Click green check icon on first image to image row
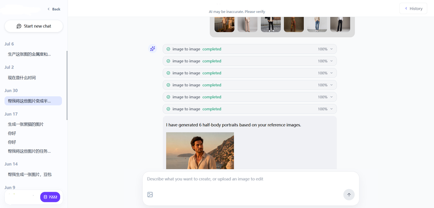Image resolution: width=434 pixels, height=208 pixels. click(168, 49)
